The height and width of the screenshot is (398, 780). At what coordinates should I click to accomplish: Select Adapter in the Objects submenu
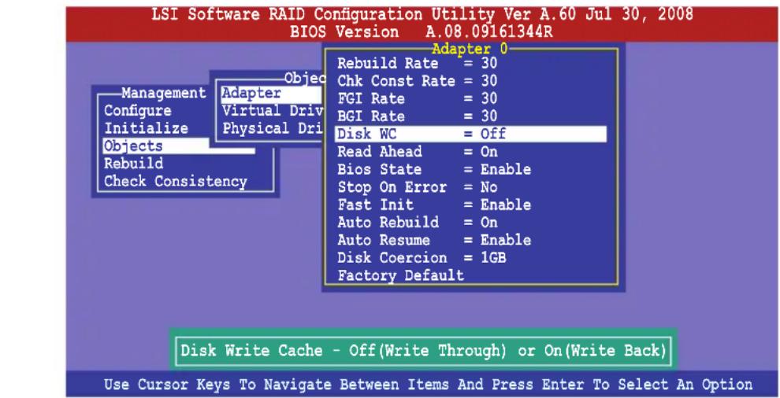click(272, 94)
